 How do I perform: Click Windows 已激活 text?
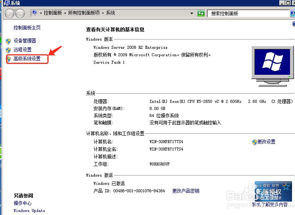(x=109, y=183)
